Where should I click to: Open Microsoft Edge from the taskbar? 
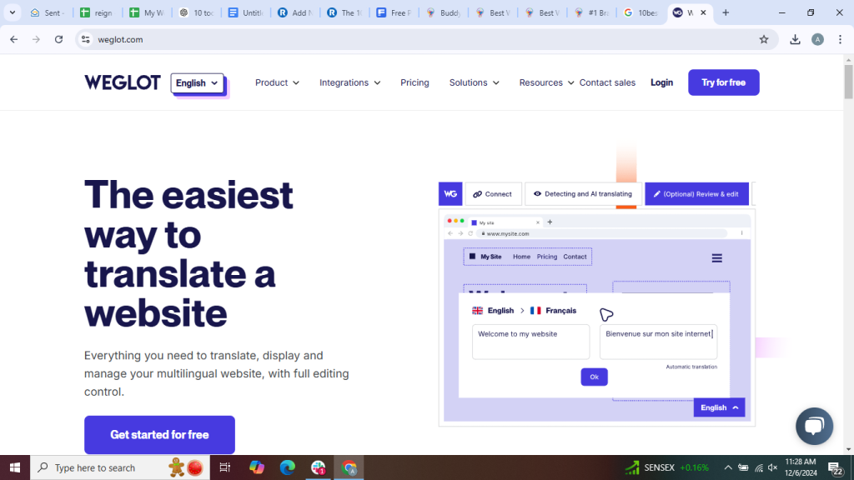click(x=288, y=467)
